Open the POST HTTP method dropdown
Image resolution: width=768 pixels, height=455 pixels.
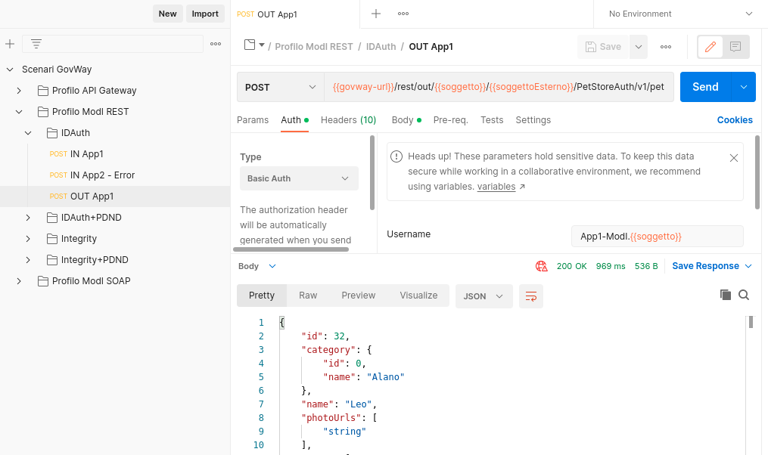tap(281, 87)
